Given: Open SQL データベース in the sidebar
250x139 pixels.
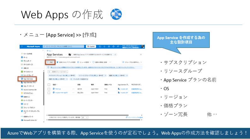Looking at the screenshot, I should (x=27, y=86).
